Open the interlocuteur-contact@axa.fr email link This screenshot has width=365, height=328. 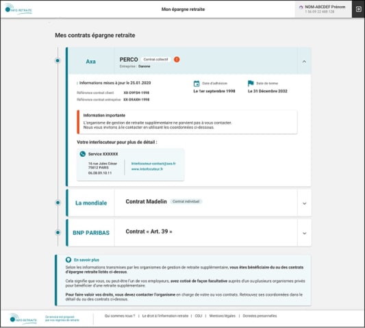[x=153, y=164]
